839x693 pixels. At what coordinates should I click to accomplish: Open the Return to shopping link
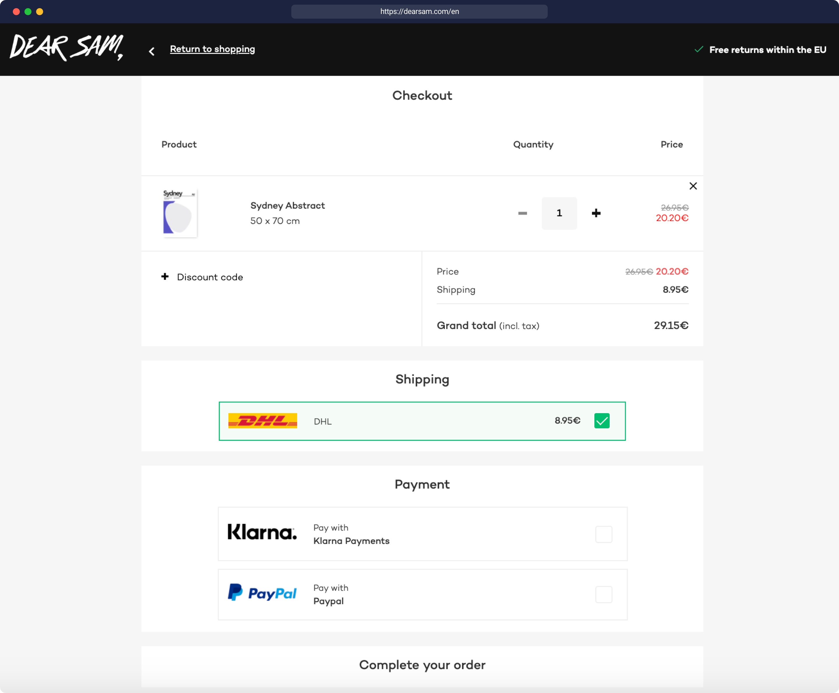(212, 49)
